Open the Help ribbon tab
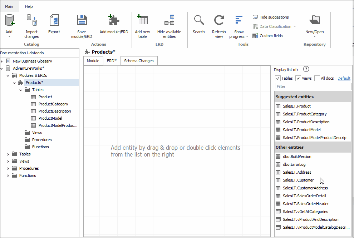The image size is (354, 238). coord(29,6)
